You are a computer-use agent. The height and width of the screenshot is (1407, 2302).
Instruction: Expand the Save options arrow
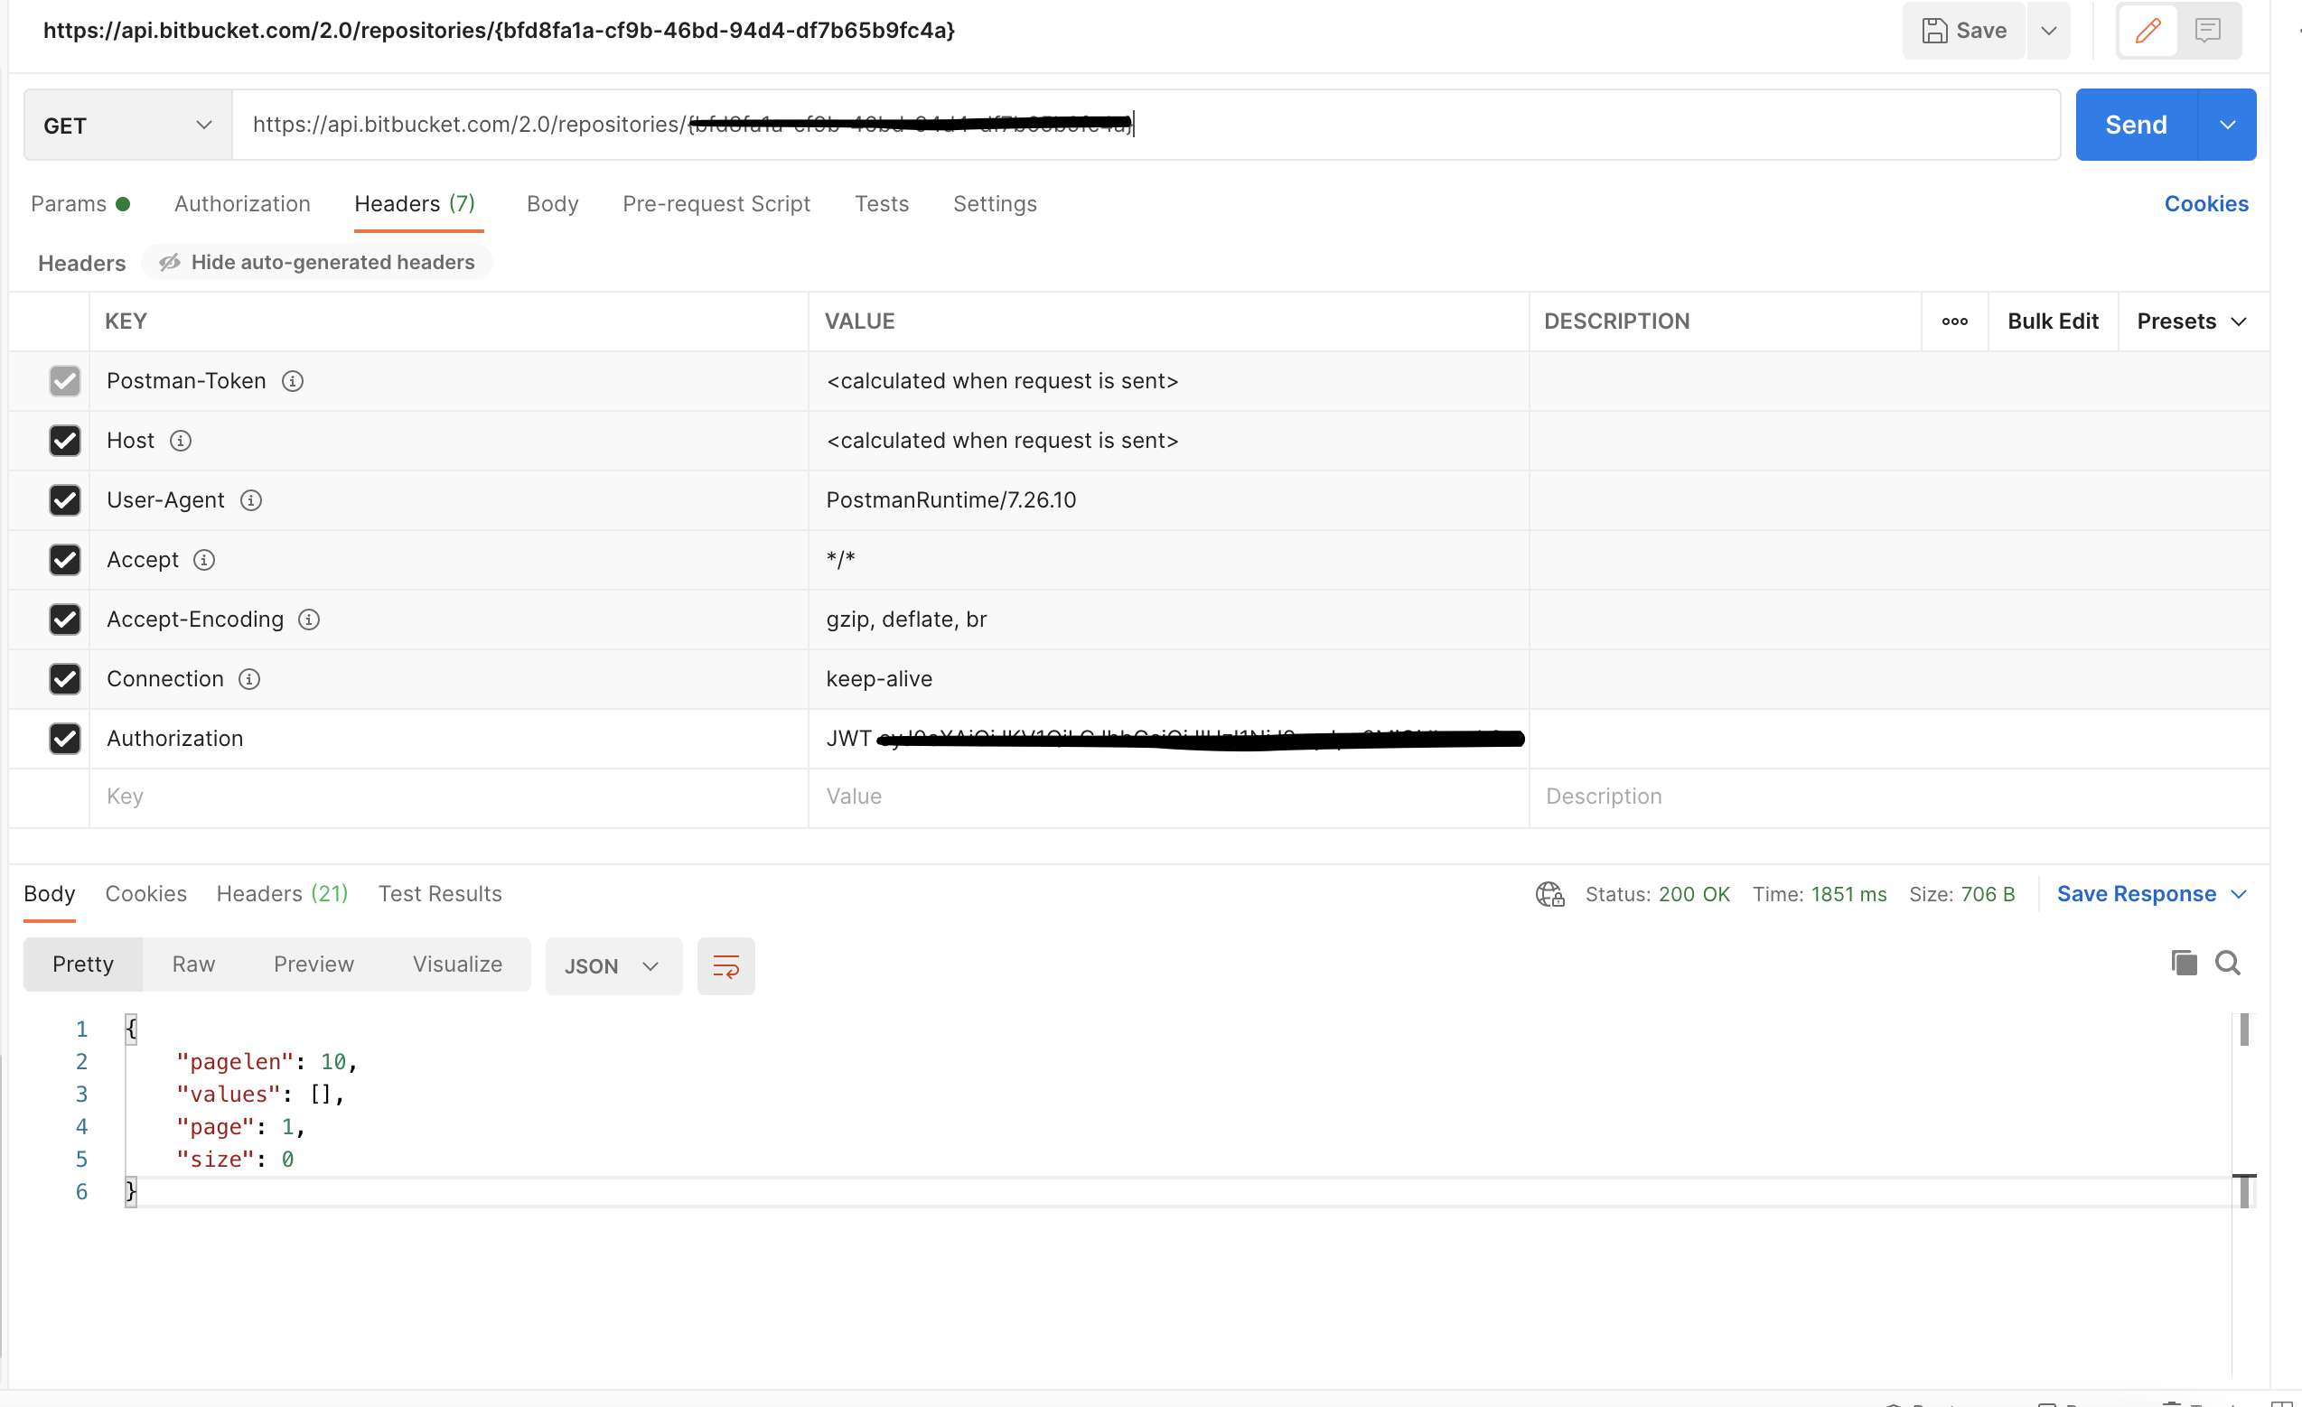point(2048,31)
